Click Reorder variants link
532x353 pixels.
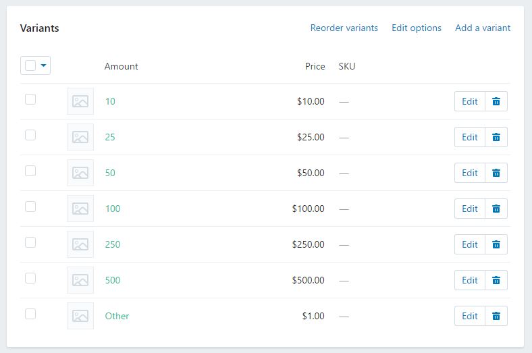344,28
